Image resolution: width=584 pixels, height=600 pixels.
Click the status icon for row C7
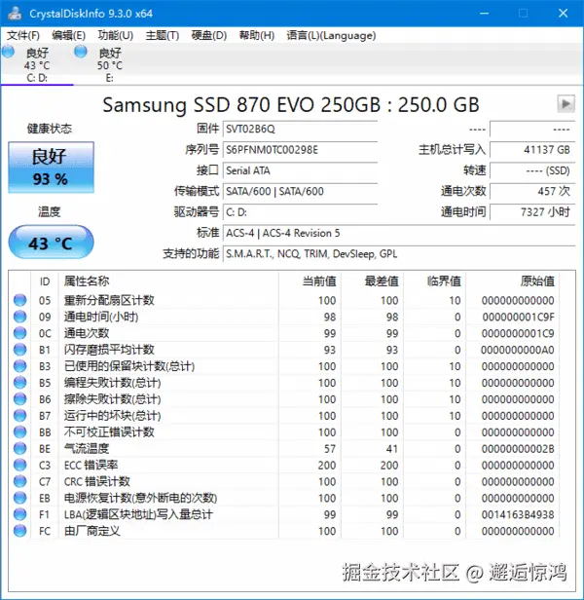[x=19, y=481]
